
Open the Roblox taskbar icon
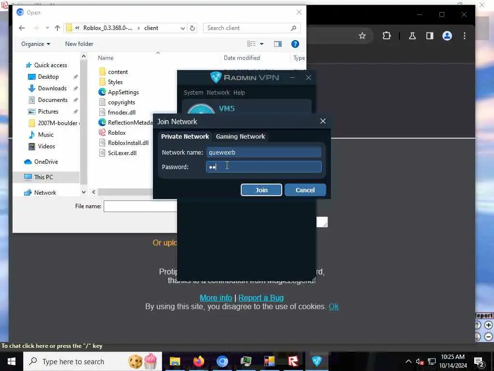click(293, 361)
